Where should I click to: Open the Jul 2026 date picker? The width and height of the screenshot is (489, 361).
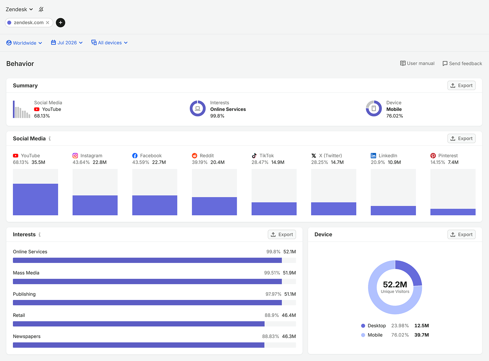(67, 43)
